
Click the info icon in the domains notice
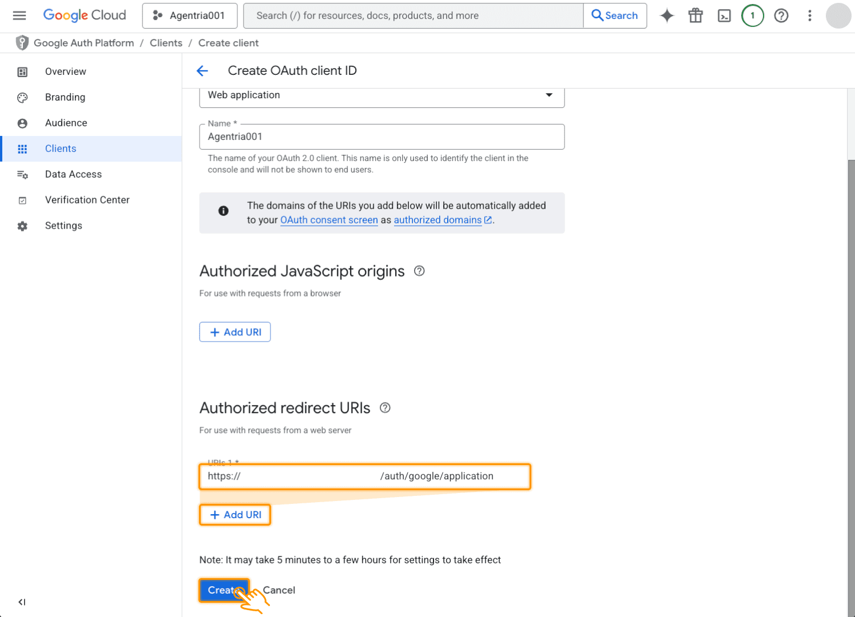(x=224, y=211)
